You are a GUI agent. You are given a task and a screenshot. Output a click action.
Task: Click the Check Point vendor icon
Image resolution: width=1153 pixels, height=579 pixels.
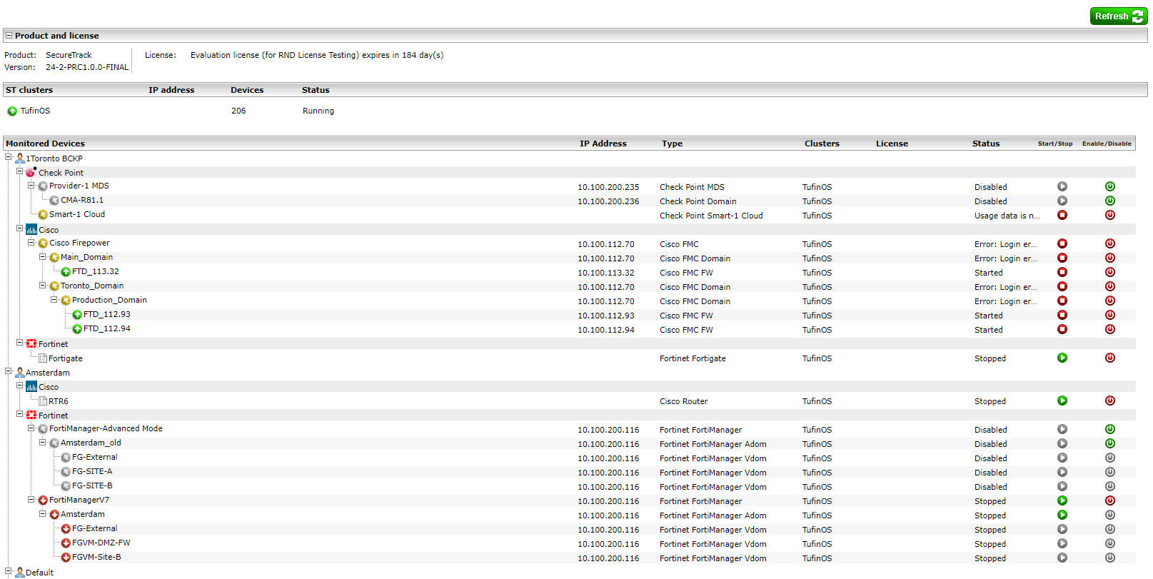click(31, 173)
